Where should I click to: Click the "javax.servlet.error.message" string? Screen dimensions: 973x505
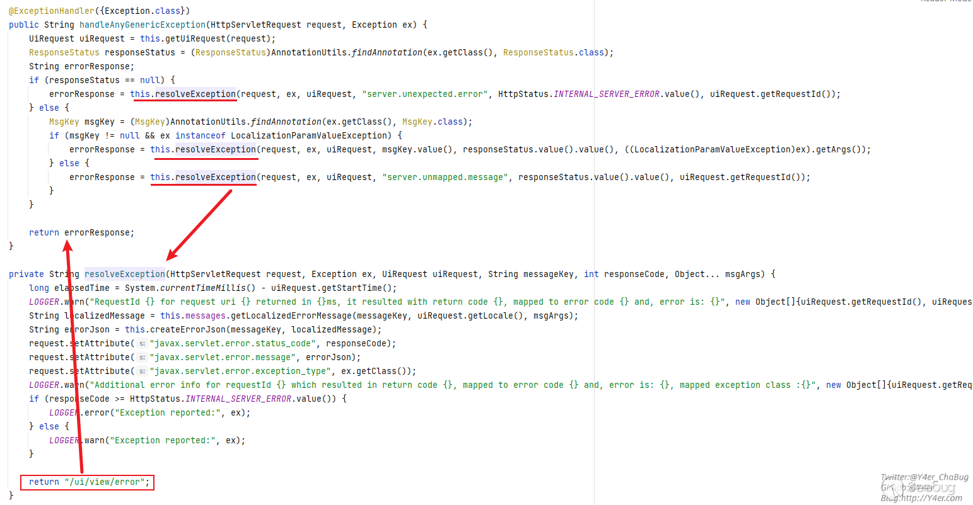tap(223, 357)
